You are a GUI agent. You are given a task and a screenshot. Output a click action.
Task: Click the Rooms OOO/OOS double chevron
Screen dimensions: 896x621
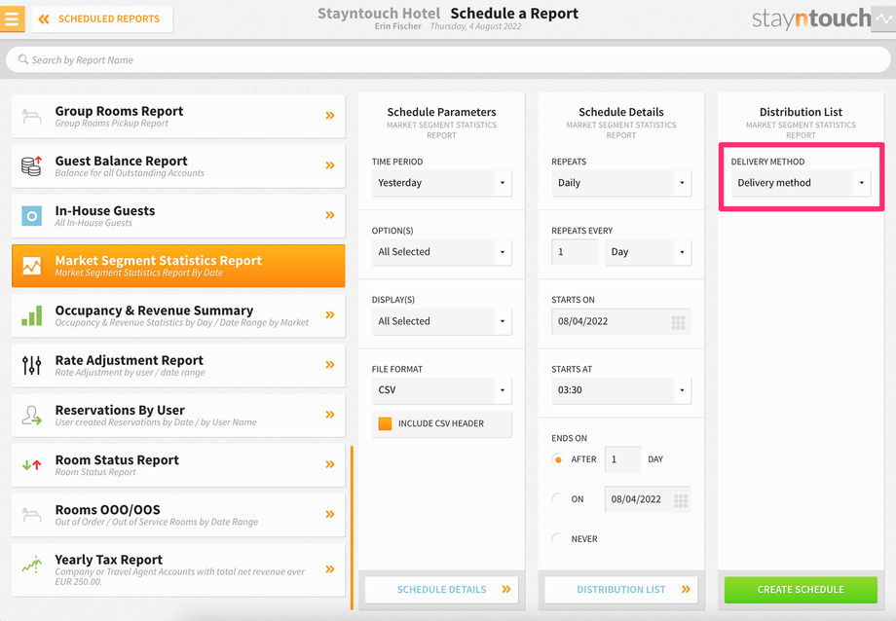click(330, 514)
